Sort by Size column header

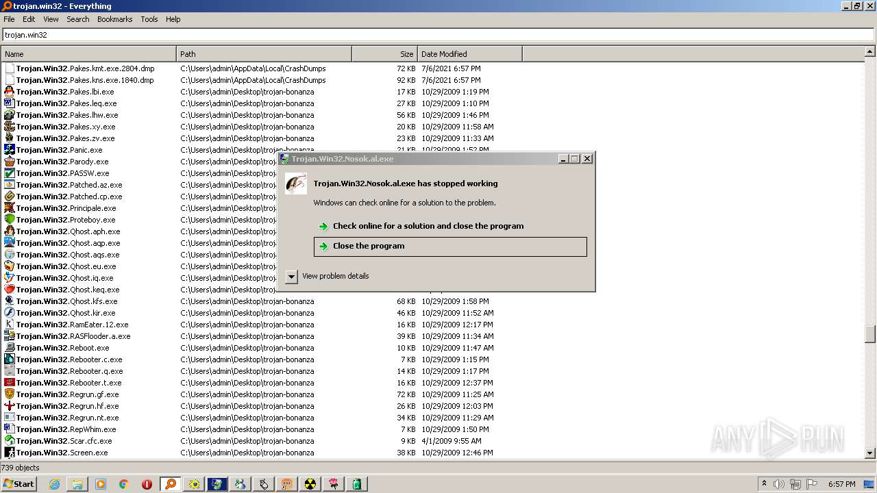pos(384,54)
